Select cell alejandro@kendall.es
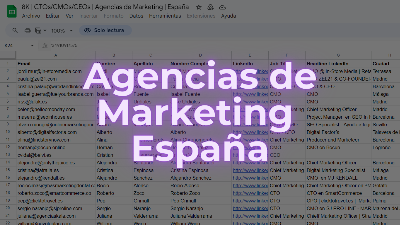400x225 pixels. click(x=56, y=178)
